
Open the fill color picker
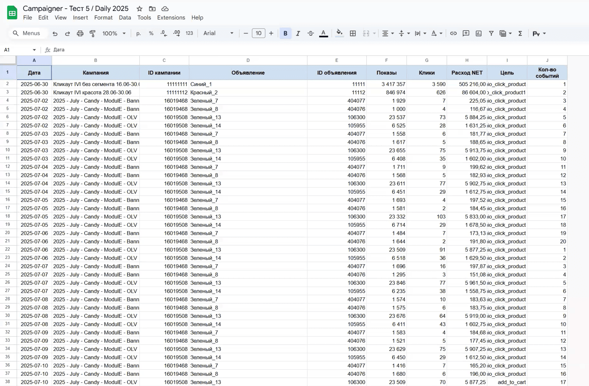point(339,34)
